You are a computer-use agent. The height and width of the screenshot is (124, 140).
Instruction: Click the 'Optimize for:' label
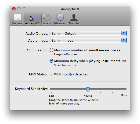coord(37,50)
